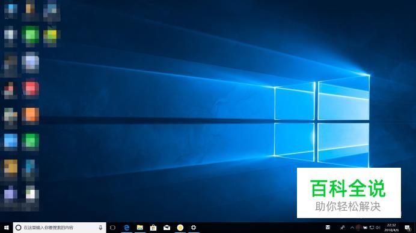Open the yellow round app taskbar icon
416x233 pixels.
coord(180,228)
